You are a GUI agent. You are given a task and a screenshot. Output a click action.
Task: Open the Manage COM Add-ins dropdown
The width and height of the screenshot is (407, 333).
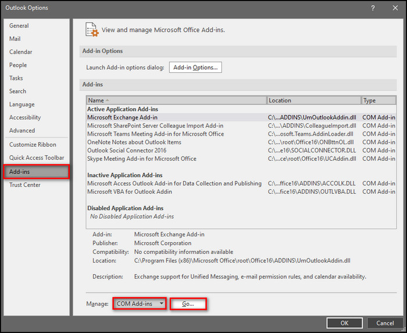[139, 304]
